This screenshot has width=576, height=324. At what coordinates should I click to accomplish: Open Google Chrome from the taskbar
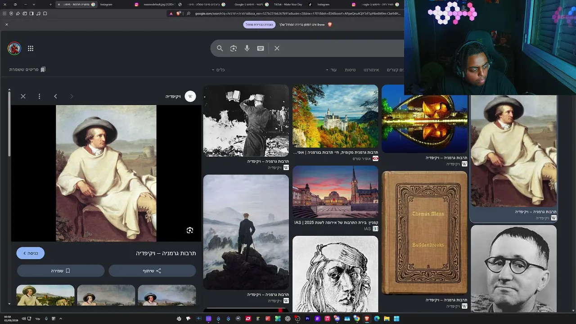point(357,319)
